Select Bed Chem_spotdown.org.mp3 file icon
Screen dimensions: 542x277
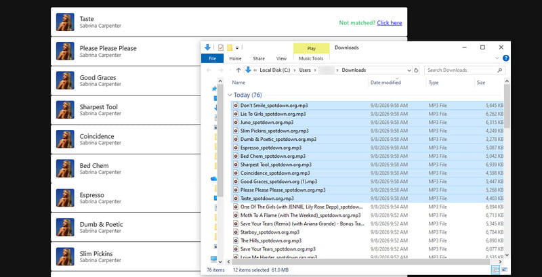pos(236,156)
